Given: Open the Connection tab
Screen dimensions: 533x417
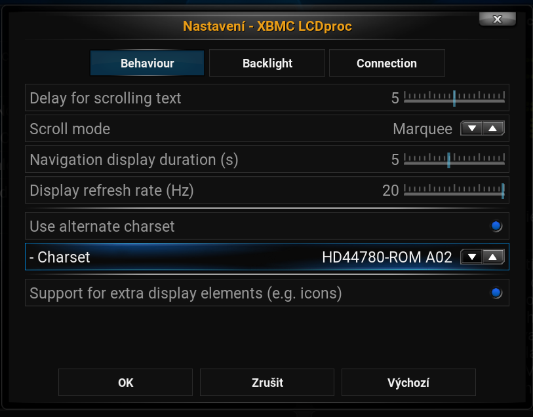Looking at the screenshot, I should [387, 63].
